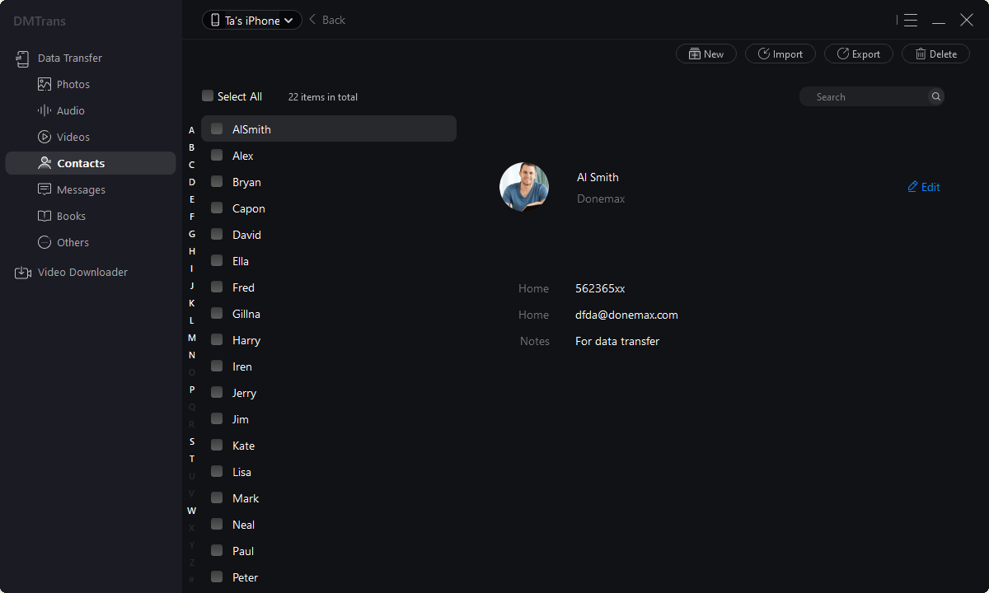This screenshot has width=989, height=593.
Task: Open the Photos section icon
Action: coord(45,84)
